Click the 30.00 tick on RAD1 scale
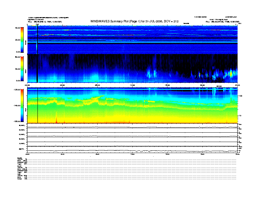 pos(17,69)
